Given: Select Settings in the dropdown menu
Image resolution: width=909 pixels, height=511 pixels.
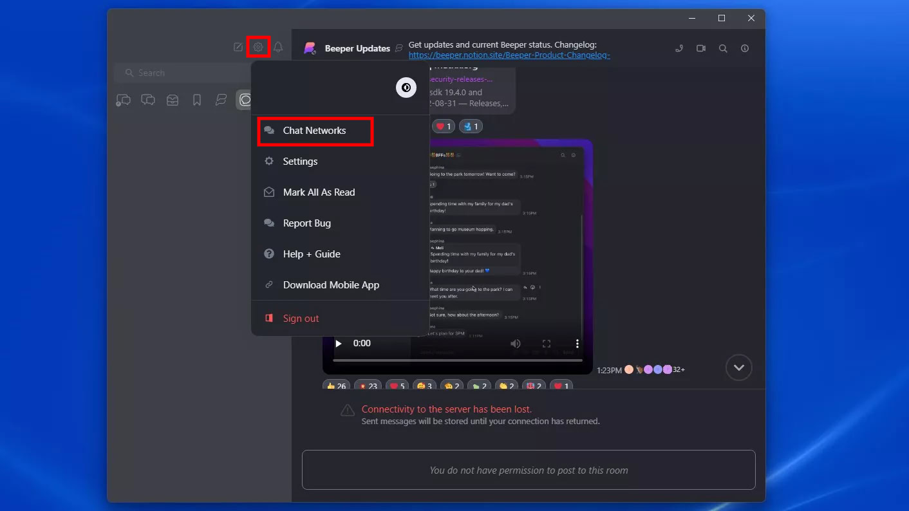Looking at the screenshot, I should (340, 162).
